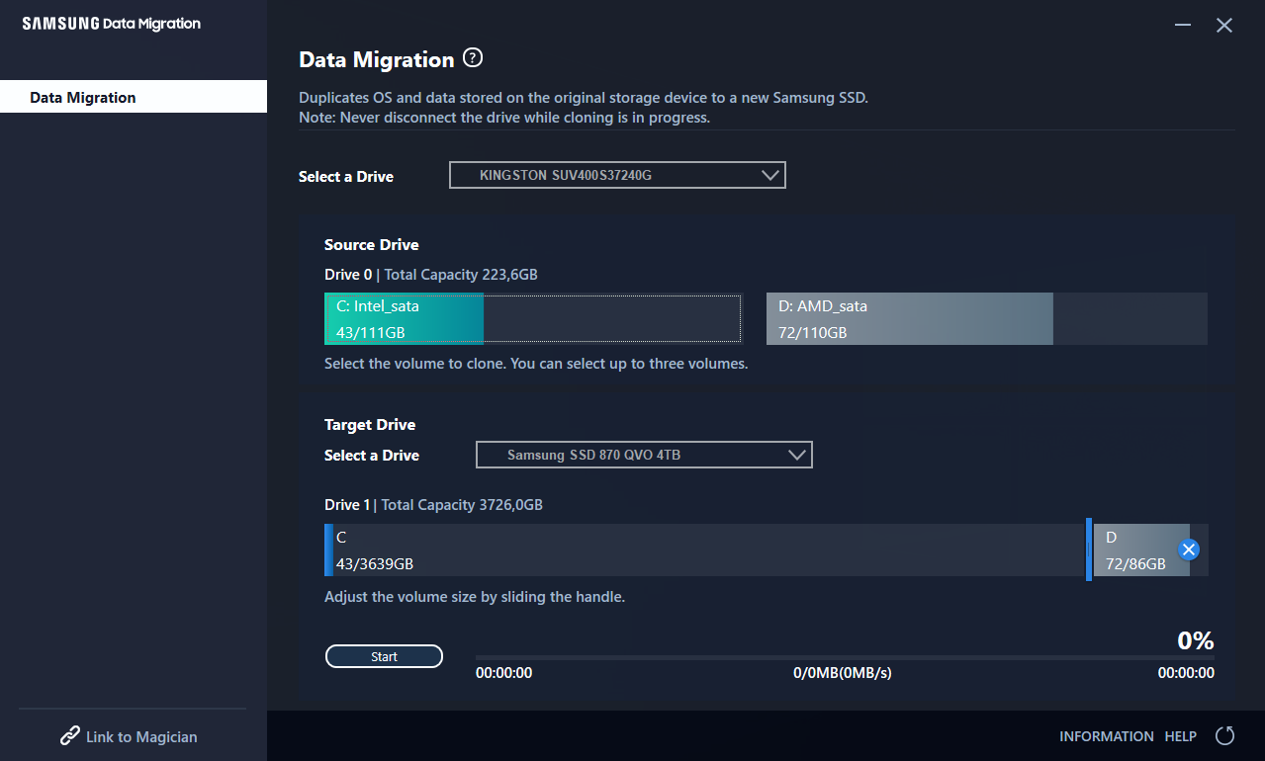1265x761 pixels.
Task: Open the target drive Samsung SSD 870 QVO dropdown
Action: [x=644, y=455]
